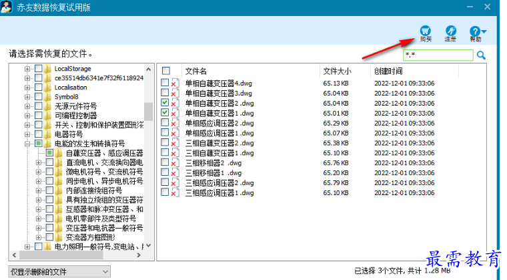Click the 购买 shopping cart icon

[425, 31]
